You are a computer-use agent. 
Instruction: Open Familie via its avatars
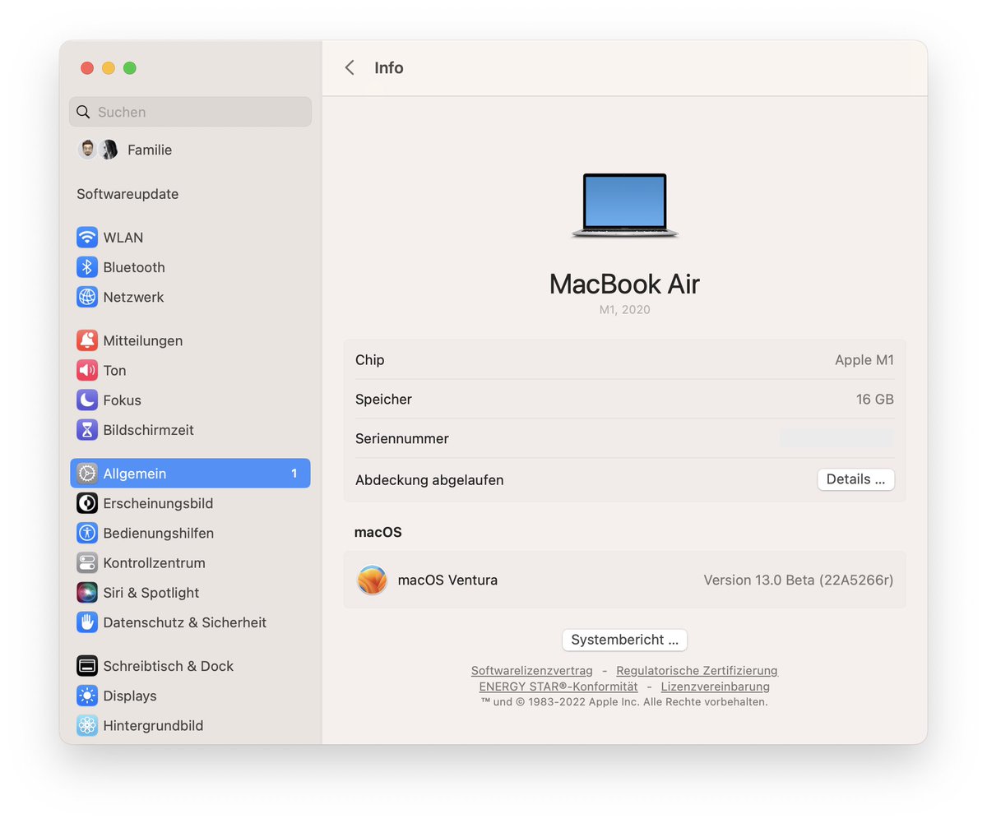[x=99, y=150]
